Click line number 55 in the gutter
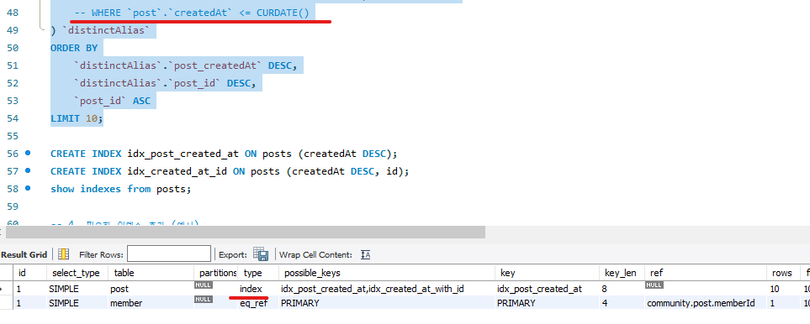 [13, 135]
